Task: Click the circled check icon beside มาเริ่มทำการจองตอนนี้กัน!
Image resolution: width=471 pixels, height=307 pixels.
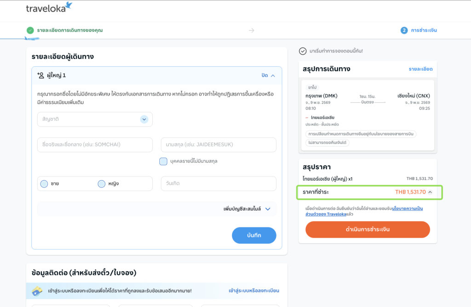Action: tap(303, 51)
